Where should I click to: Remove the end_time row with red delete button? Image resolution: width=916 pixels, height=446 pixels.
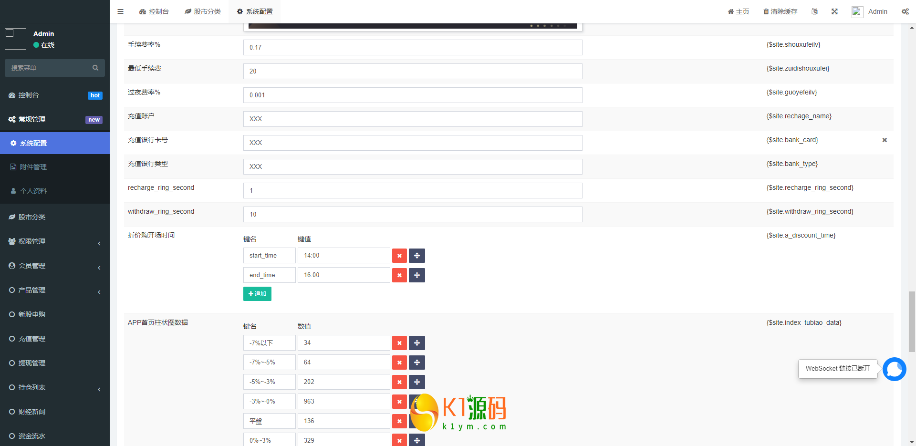click(399, 275)
